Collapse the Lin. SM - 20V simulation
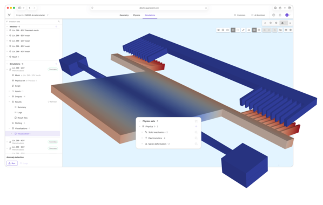The height and width of the screenshot is (205, 323). pyautogui.click(x=7, y=70)
